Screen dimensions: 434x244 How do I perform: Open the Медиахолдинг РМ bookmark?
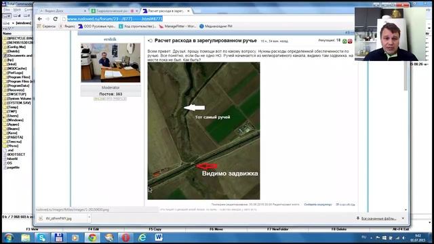(216, 26)
